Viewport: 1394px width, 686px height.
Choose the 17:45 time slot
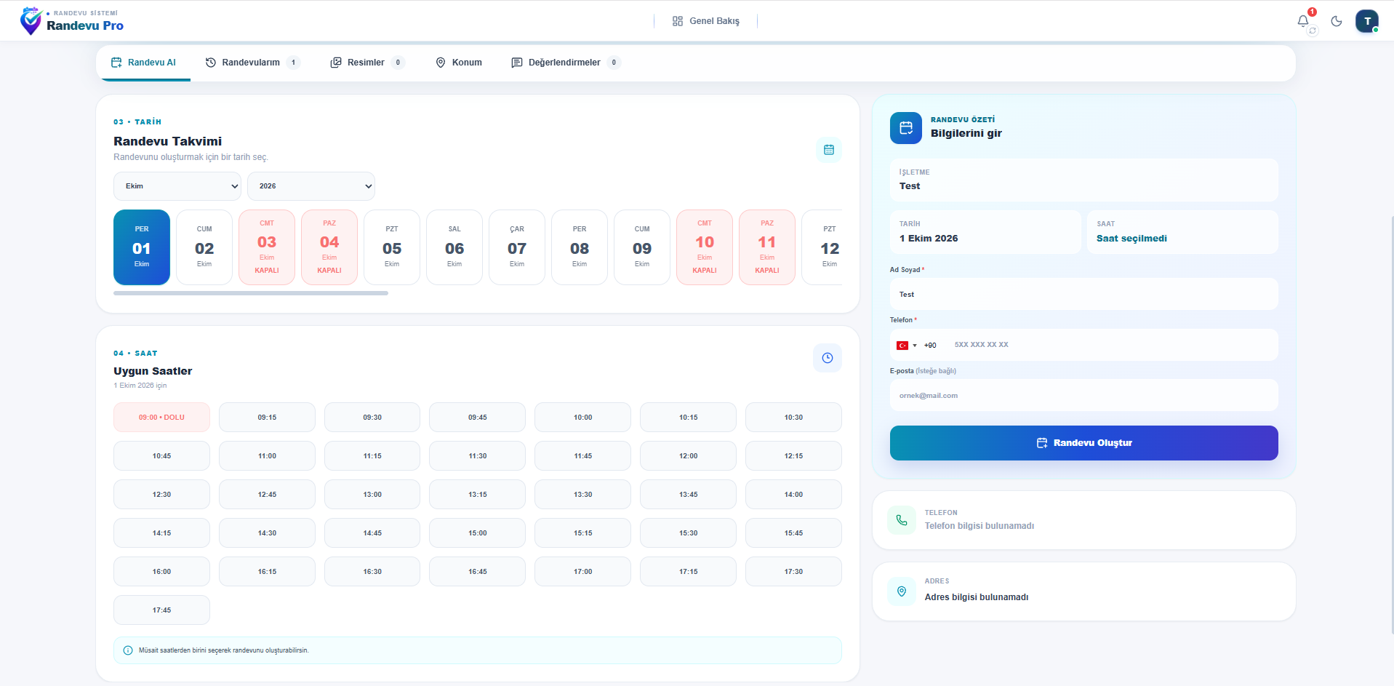click(161, 610)
